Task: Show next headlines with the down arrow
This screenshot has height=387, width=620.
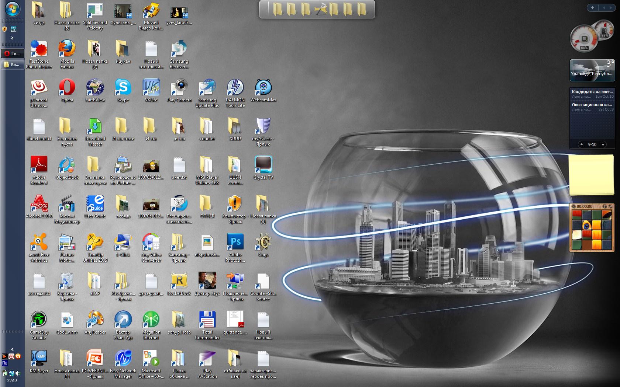Action: coord(603,144)
